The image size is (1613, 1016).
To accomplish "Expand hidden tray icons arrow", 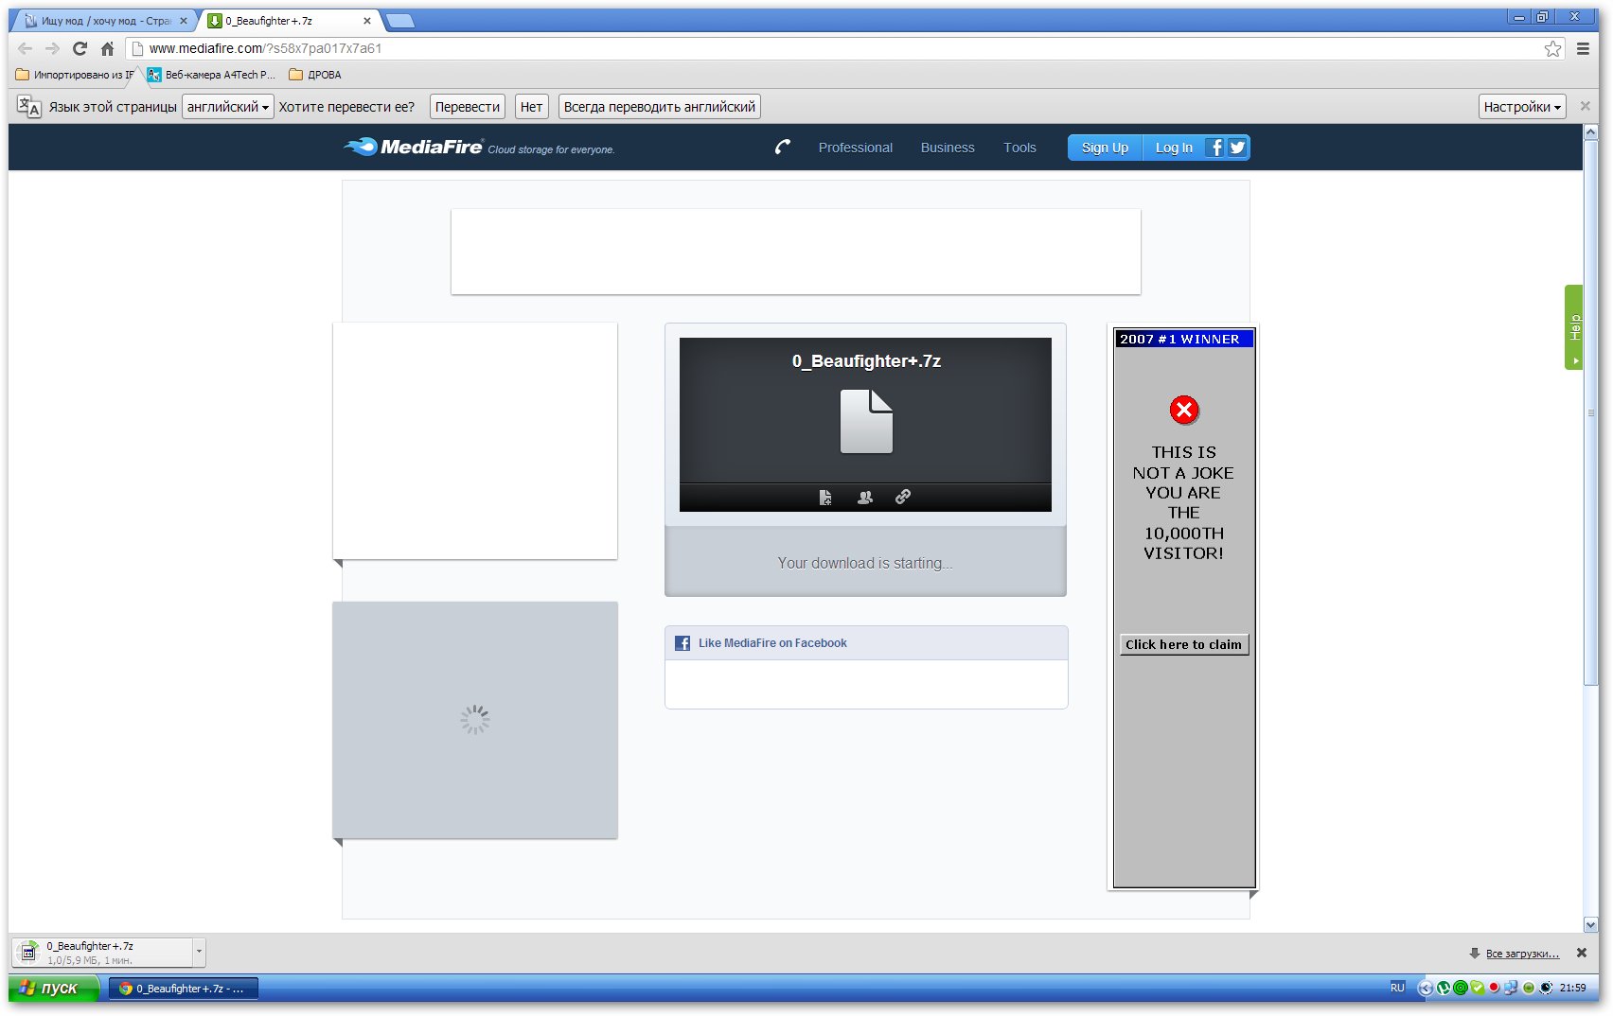I will click(1426, 988).
